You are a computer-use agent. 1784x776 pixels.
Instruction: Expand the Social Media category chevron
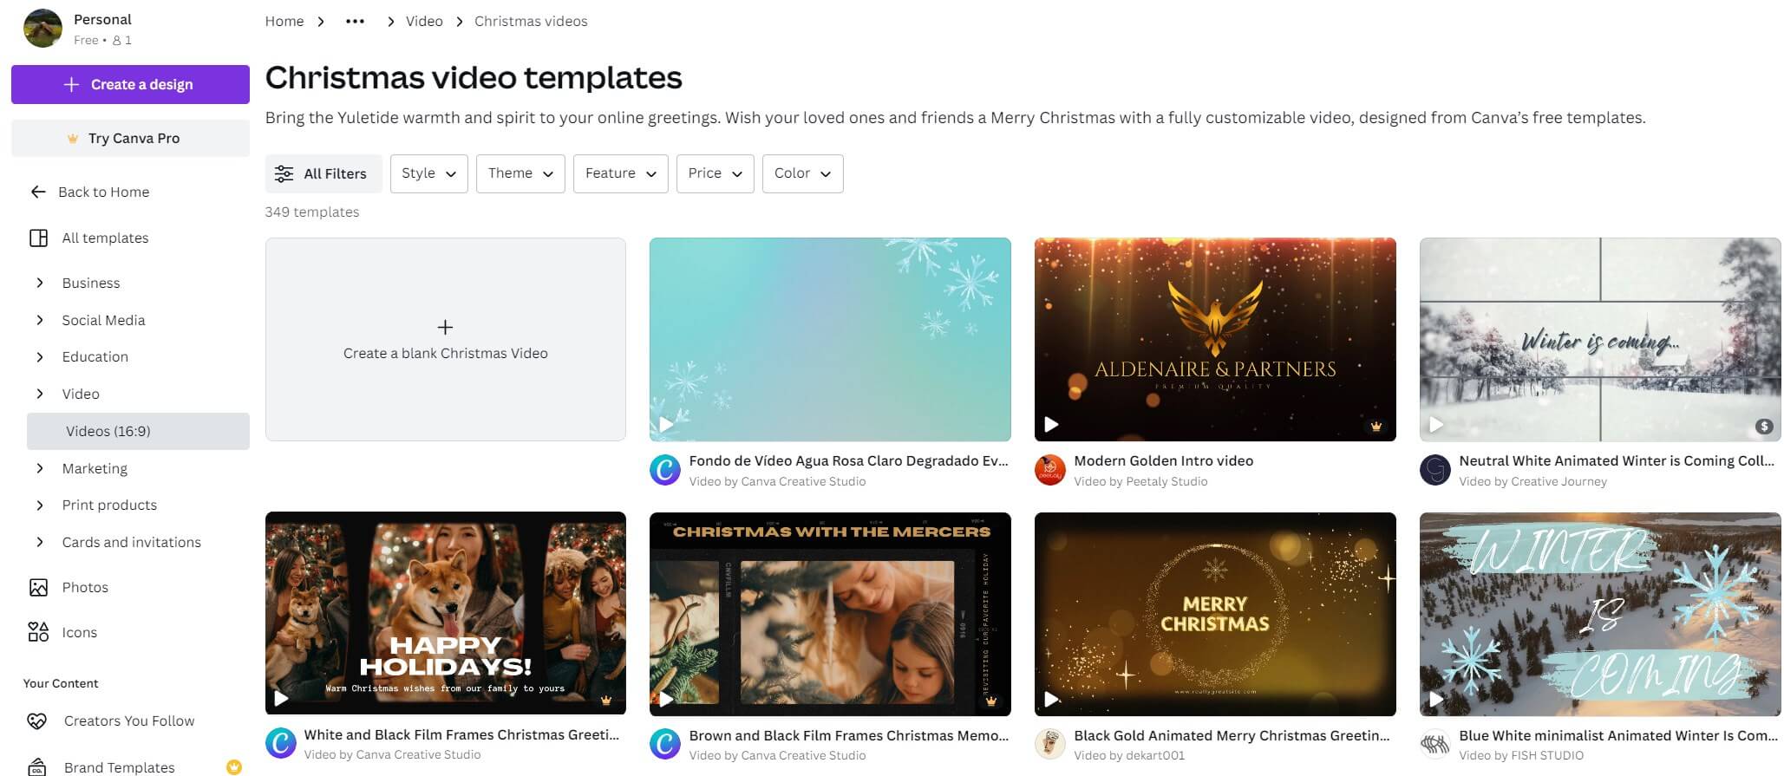tap(39, 320)
